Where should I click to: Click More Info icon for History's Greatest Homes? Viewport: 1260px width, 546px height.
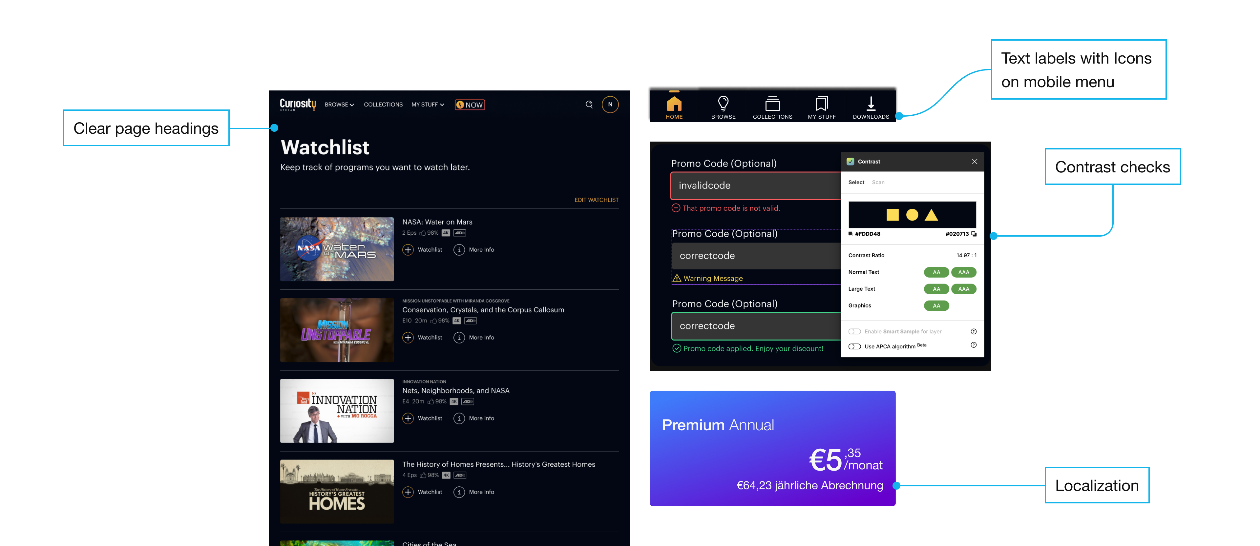(459, 492)
